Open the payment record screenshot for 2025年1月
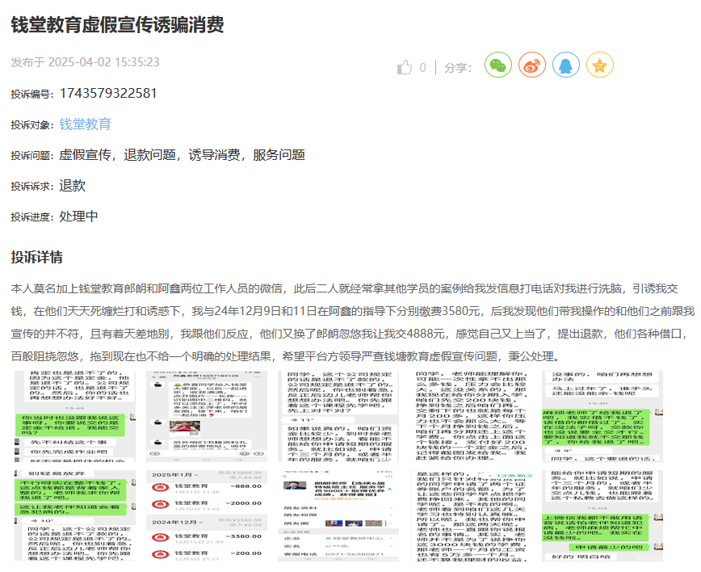Viewport: 701px width, 572px height. pos(207,515)
